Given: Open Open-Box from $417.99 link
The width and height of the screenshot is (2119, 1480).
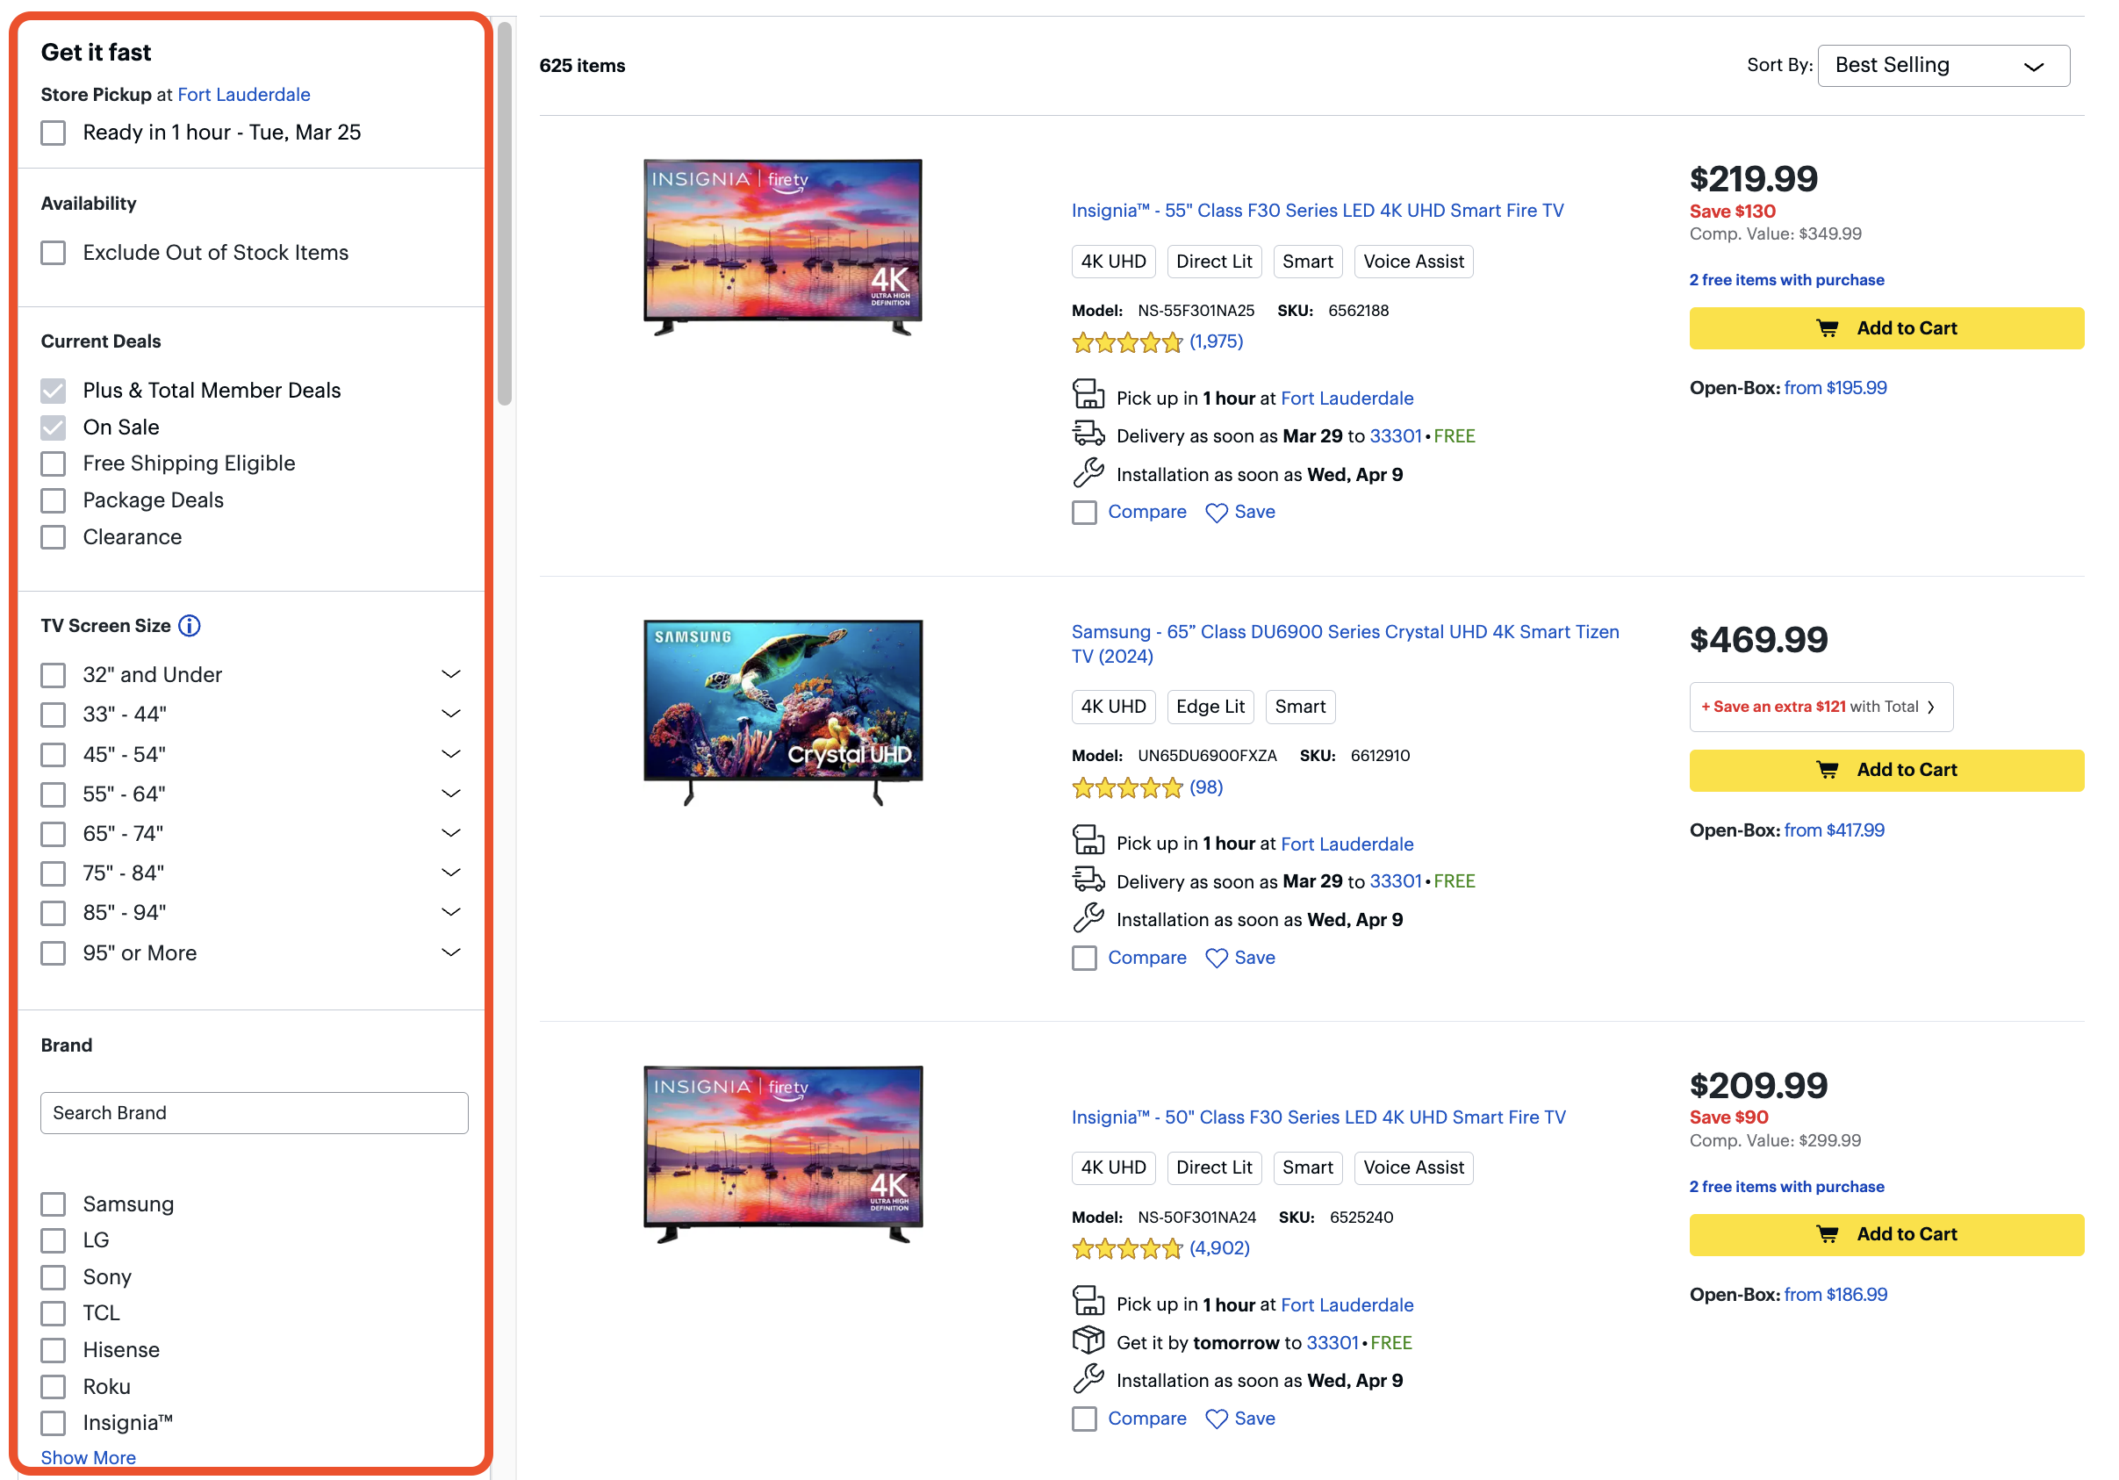Looking at the screenshot, I should [1834, 830].
